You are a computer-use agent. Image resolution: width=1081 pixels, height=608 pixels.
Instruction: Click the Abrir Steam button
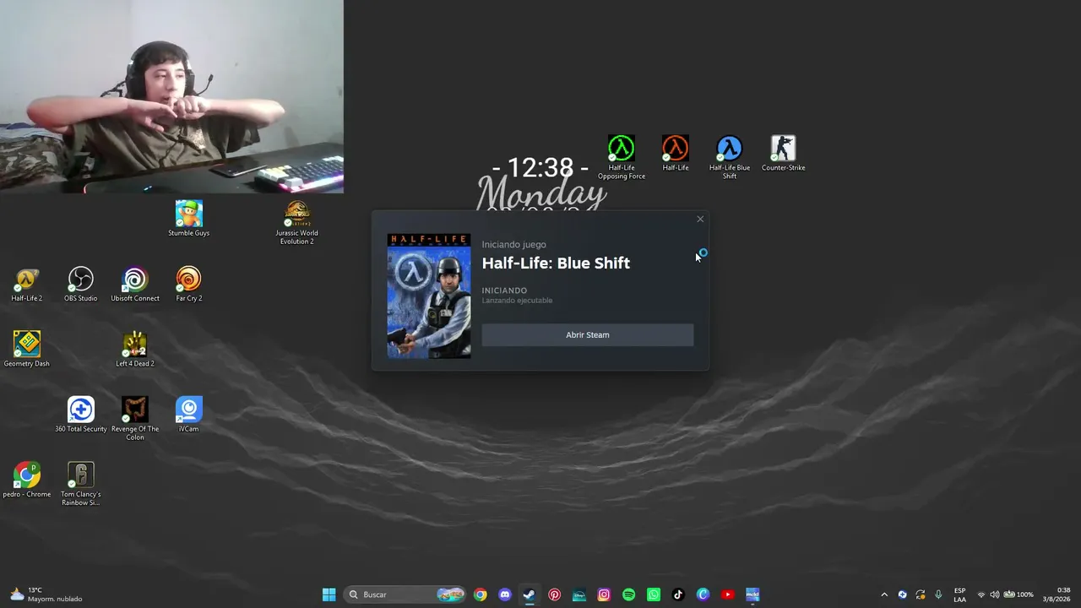click(x=588, y=335)
